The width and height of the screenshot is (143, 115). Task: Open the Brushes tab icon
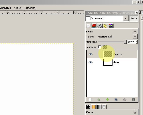point(88,107)
